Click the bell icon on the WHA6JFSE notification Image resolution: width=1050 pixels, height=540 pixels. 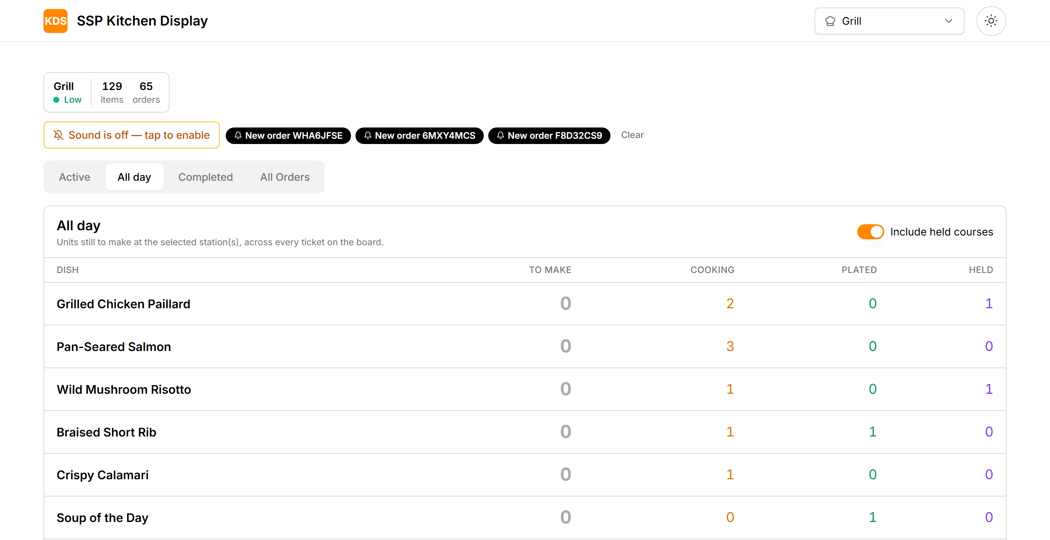(x=238, y=136)
